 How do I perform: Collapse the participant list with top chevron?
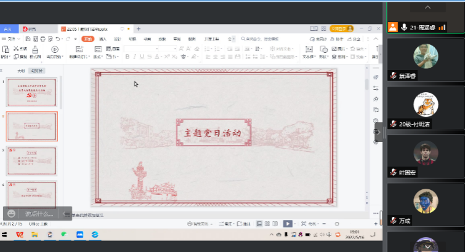point(426,6)
